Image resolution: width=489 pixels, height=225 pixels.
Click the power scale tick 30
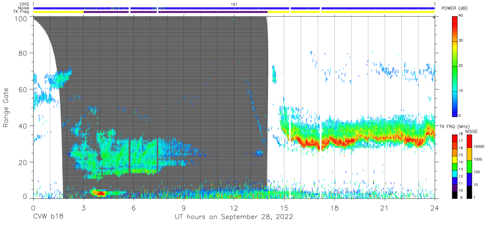pos(460,40)
